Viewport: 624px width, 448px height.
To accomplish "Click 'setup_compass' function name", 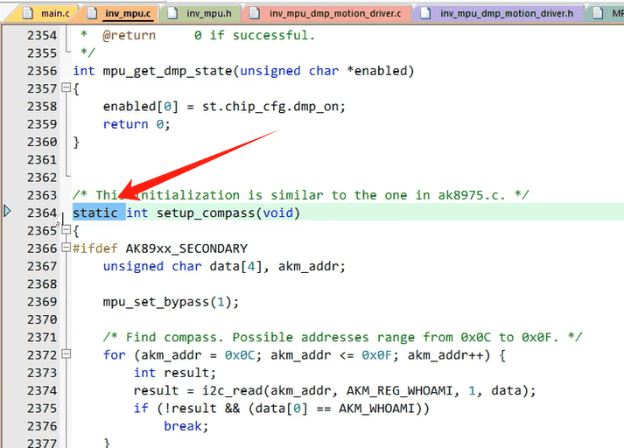I will coord(206,213).
